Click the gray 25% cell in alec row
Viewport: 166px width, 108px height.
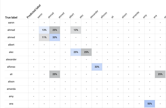pos(86,52)
